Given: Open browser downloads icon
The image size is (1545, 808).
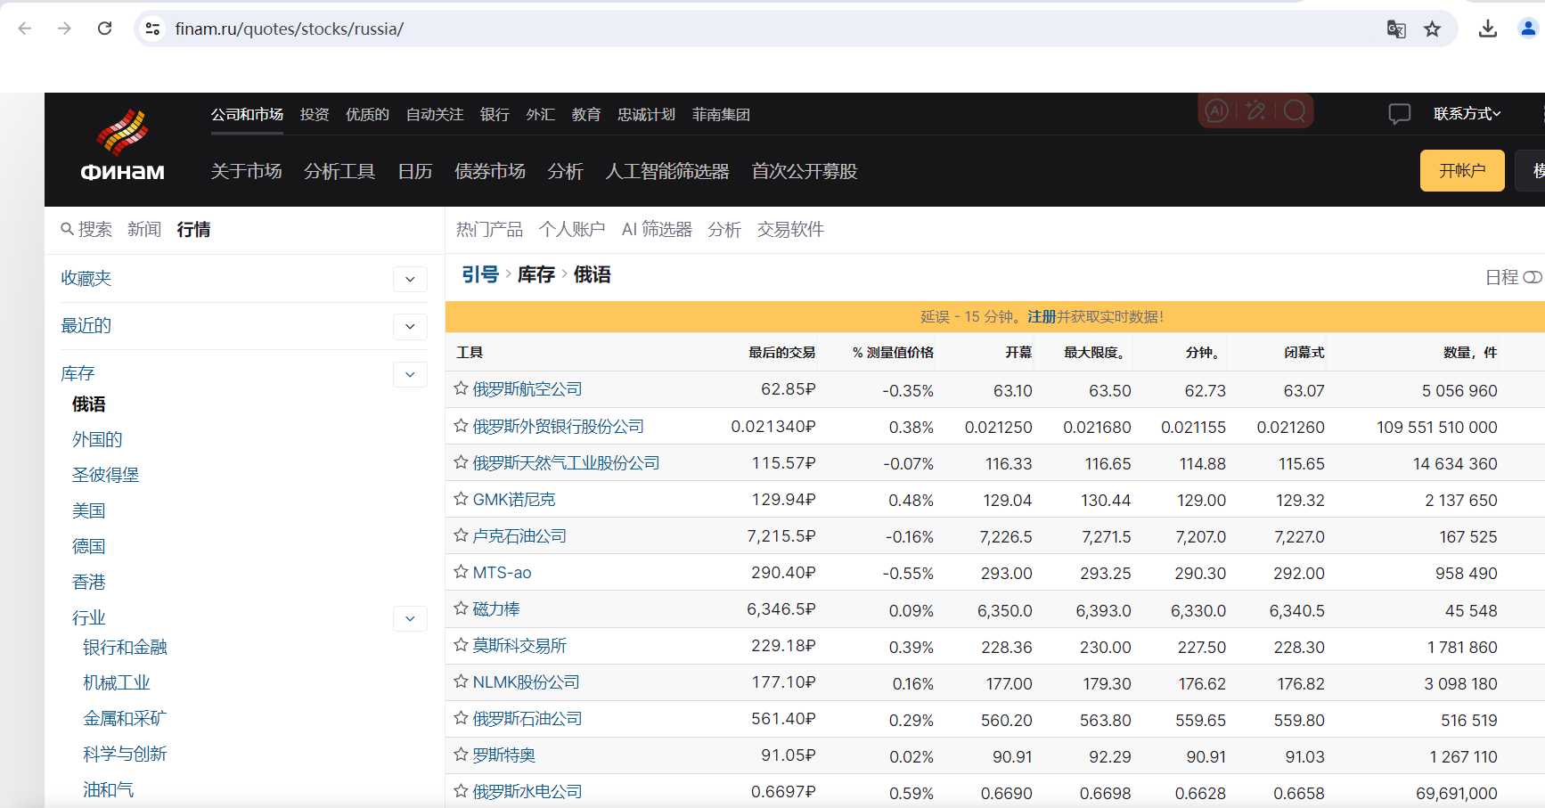Looking at the screenshot, I should click(x=1488, y=29).
